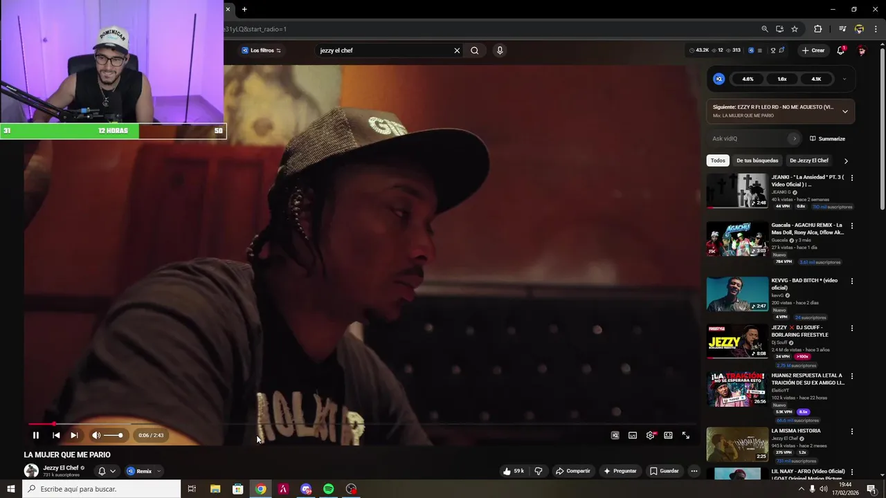Viewport: 886px width, 498px height.
Task: Open LA MISMA HISTORIA video title
Action: (x=796, y=431)
